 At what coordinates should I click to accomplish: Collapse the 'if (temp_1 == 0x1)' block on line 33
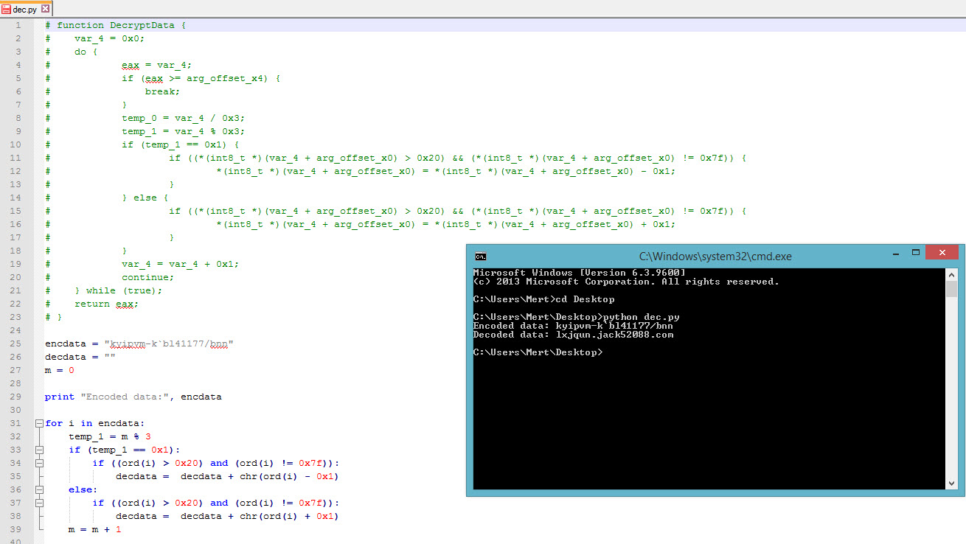pyautogui.click(x=38, y=450)
